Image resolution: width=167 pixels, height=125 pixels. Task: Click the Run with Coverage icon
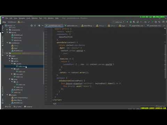134,22
